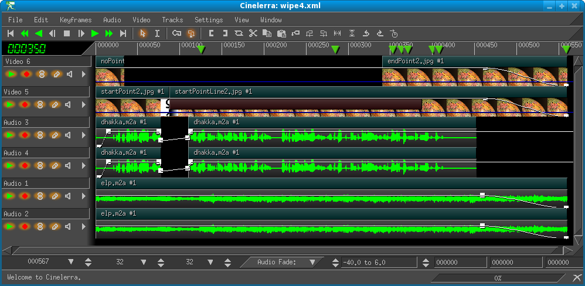Start normal reverse playback
The height and width of the screenshot is (286, 585).
[39, 33]
